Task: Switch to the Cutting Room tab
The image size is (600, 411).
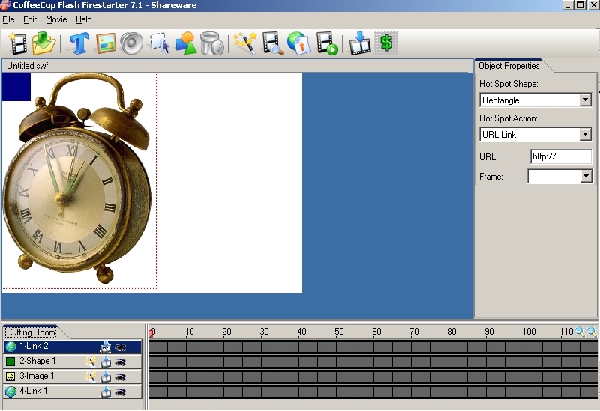Action: 31,332
